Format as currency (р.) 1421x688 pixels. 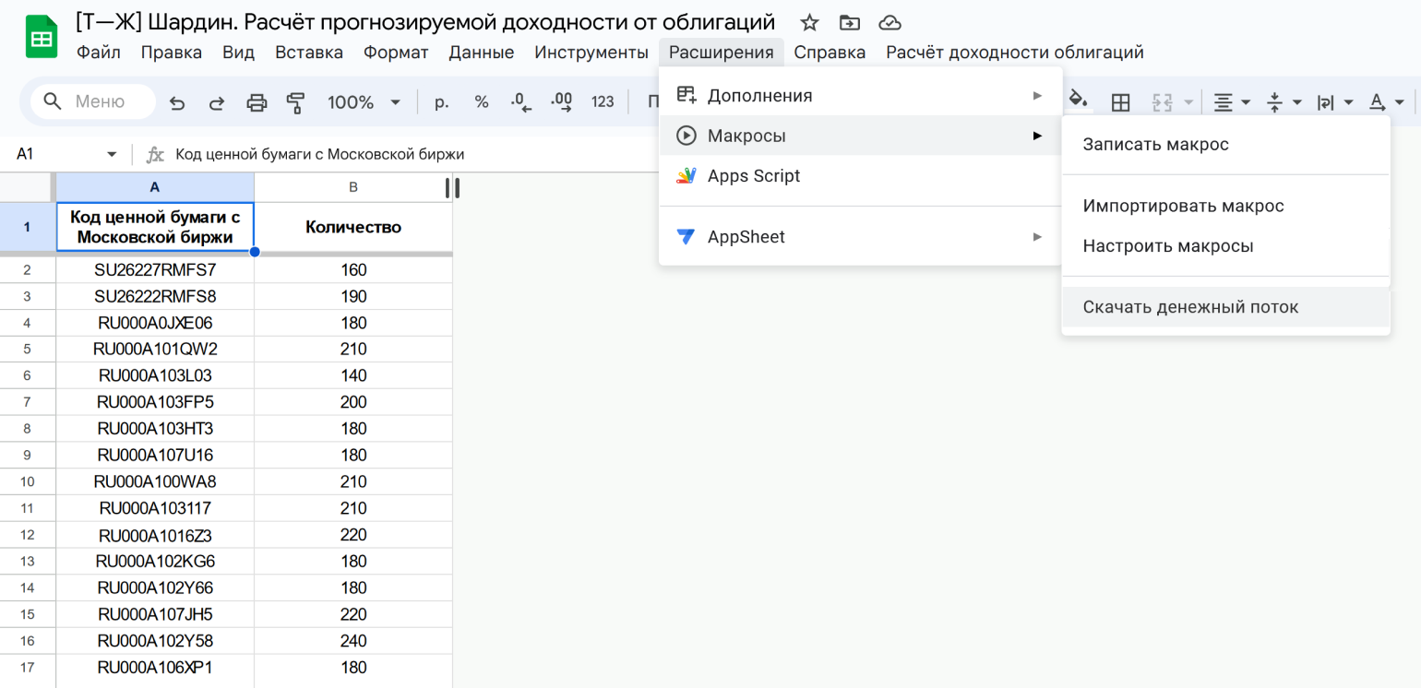(441, 102)
